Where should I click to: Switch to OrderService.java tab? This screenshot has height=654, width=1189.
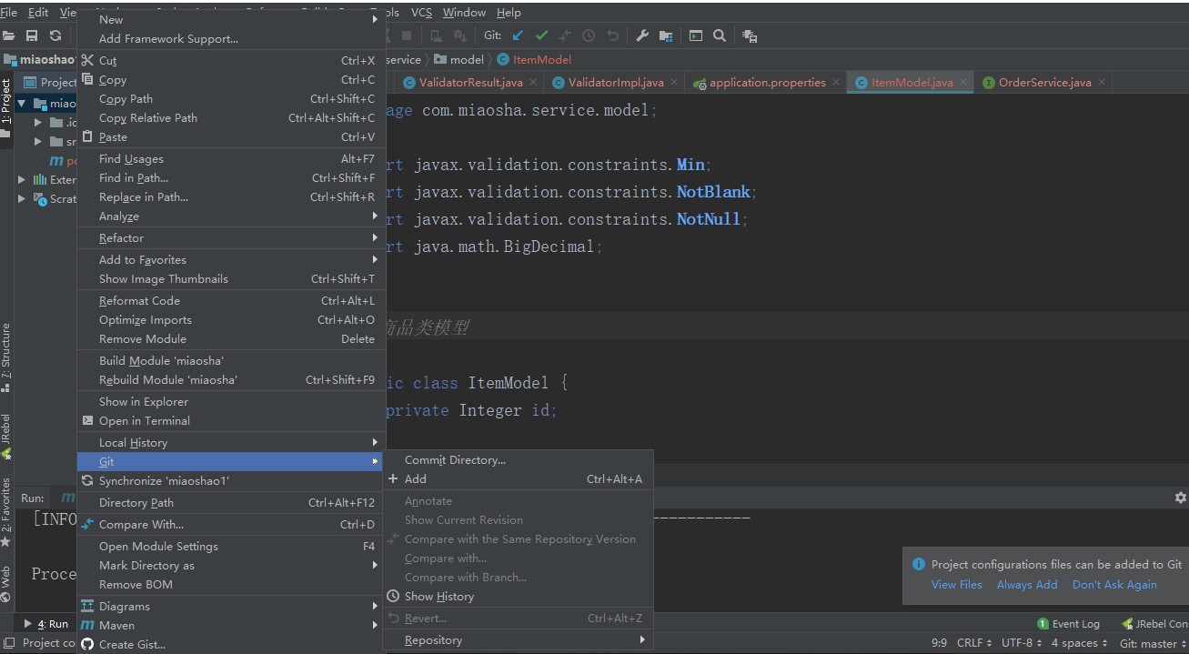pyautogui.click(x=1044, y=82)
